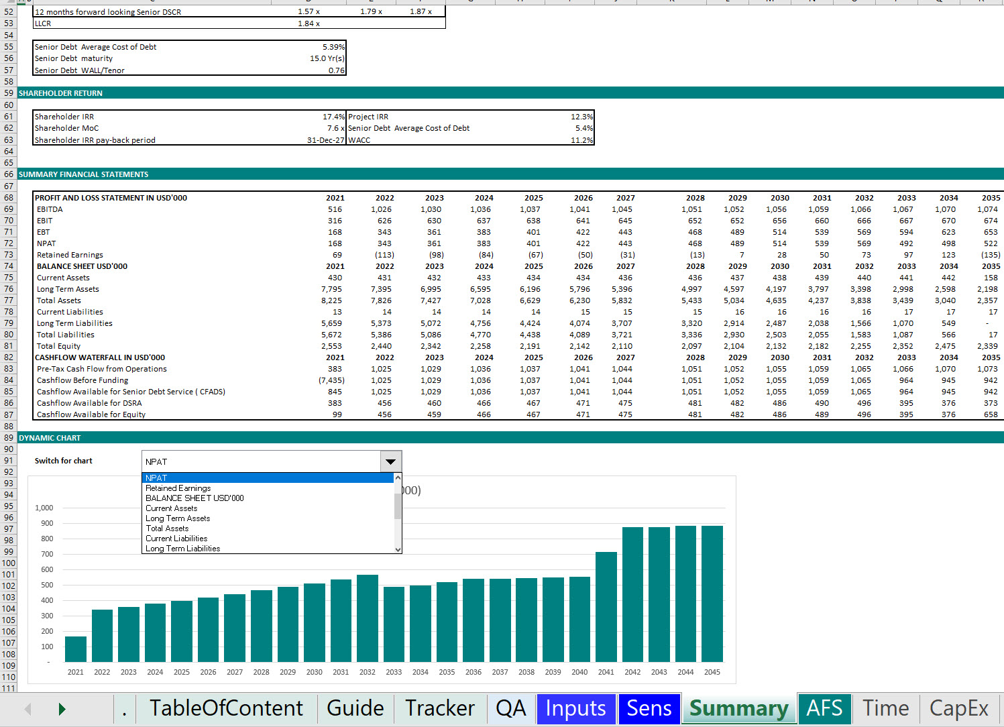
Task: Choose Long Term Assets list option
Action: coord(268,518)
